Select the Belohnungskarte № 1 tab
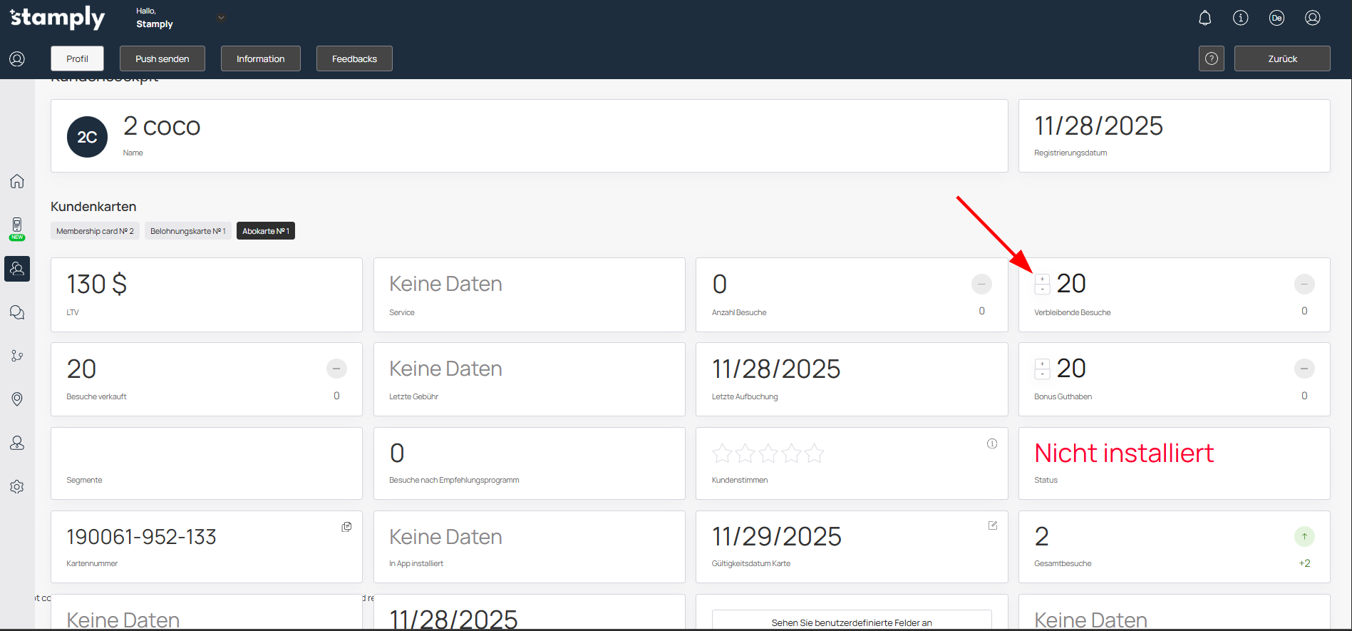The width and height of the screenshot is (1352, 631). tap(187, 231)
